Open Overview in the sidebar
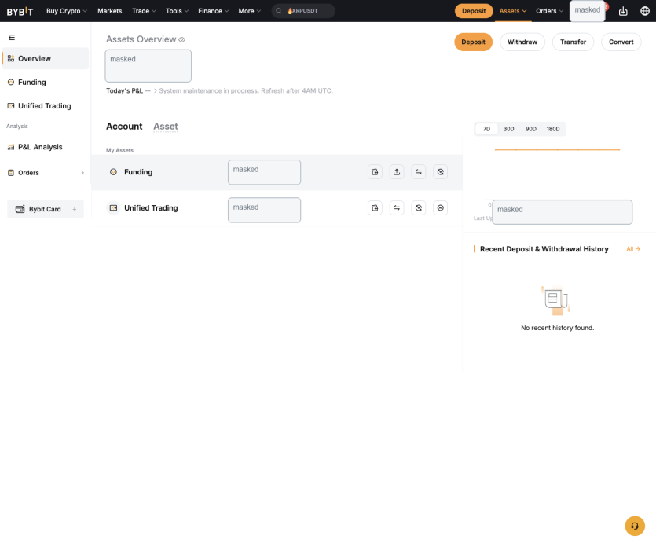The height and width of the screenshot is (547, 656). 46,59
